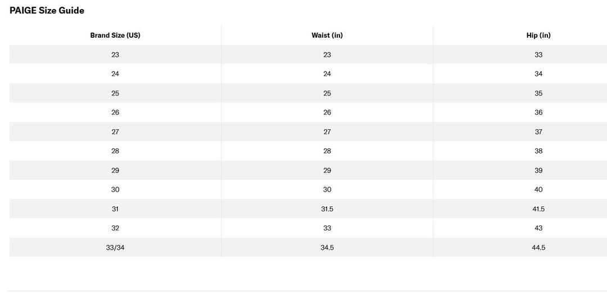Screen dimensions: 607x294
Task: Click brand size 33/34 cell
Action: (x=115, y=247)
